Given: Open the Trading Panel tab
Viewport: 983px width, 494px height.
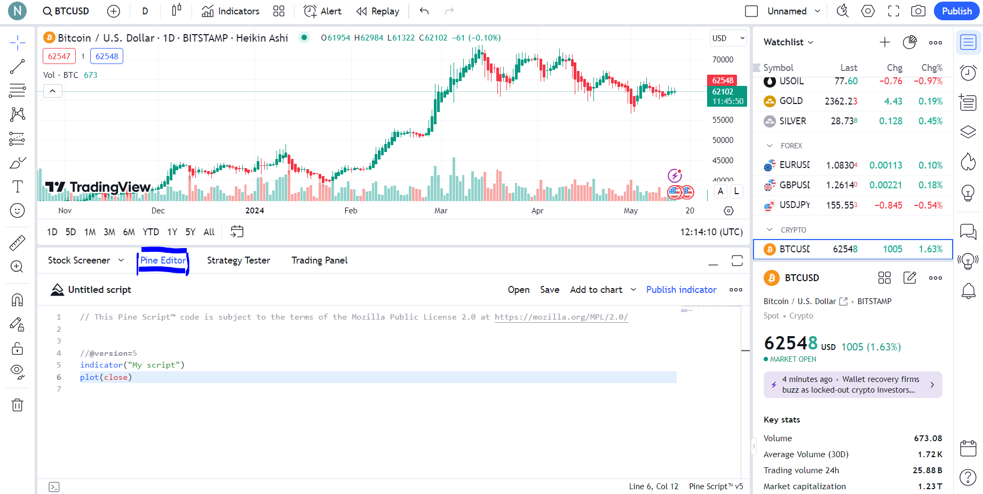Looking at the screenshot, I should [x=320, y=260].
